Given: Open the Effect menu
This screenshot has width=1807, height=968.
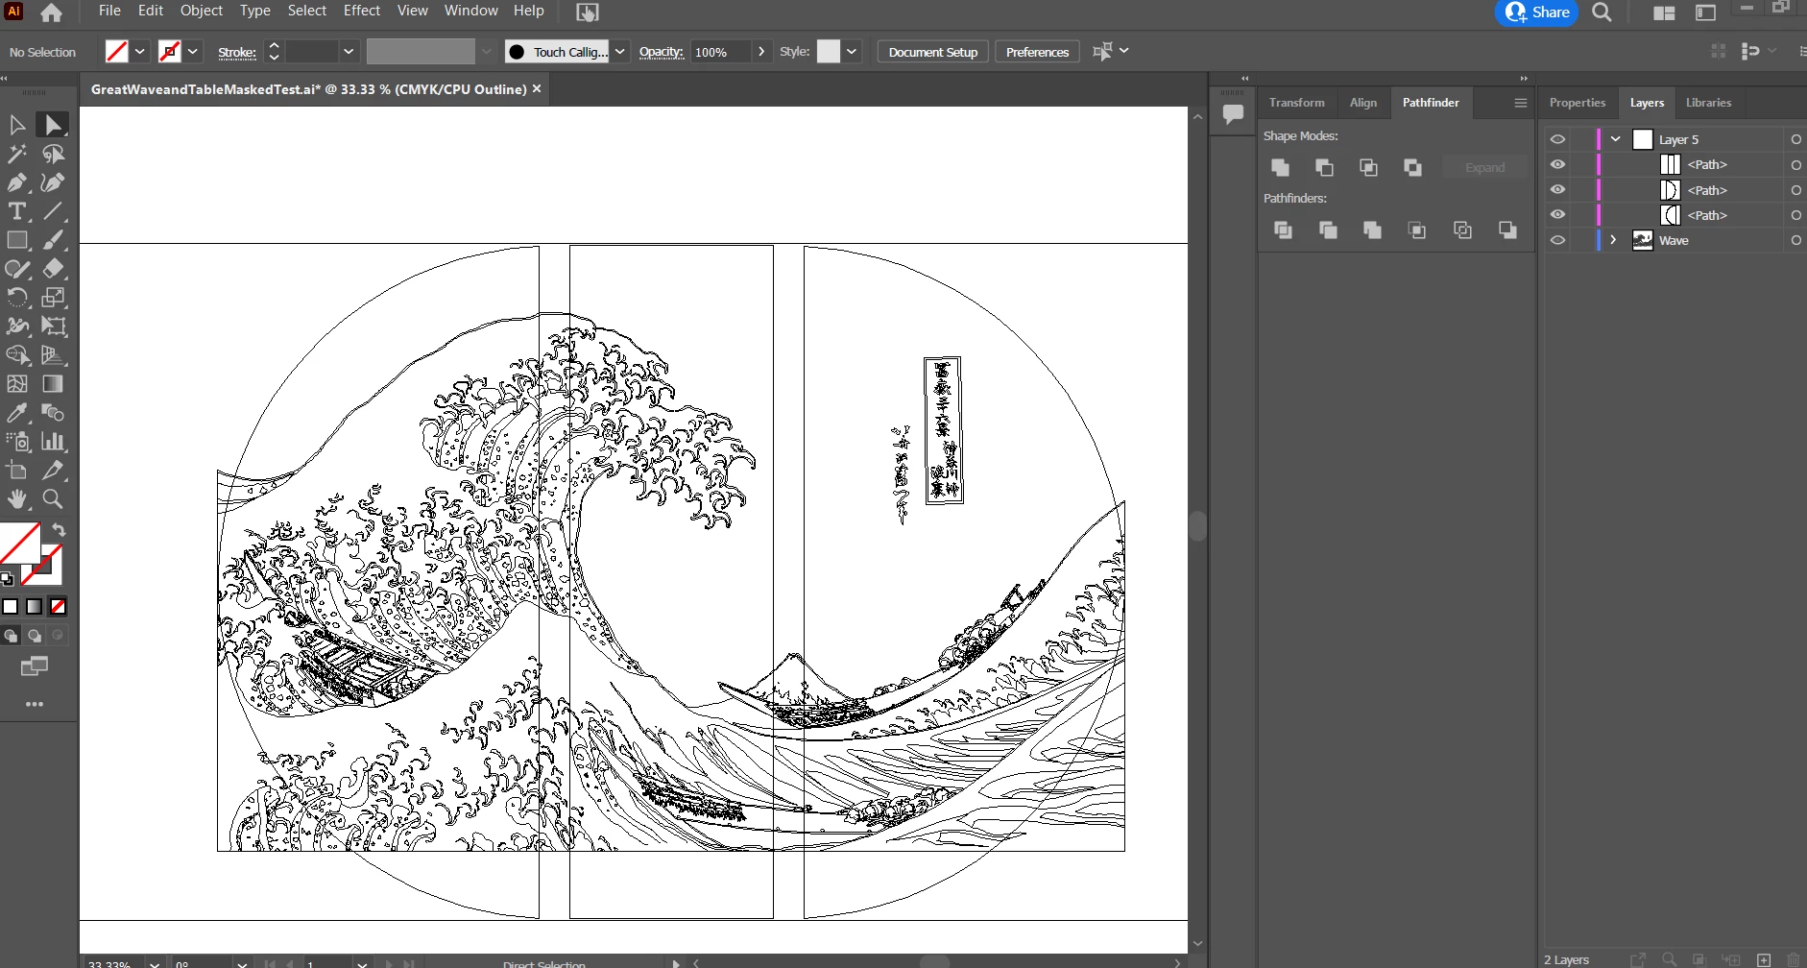Looking at the screenshot, I should [x=362, y=11].
